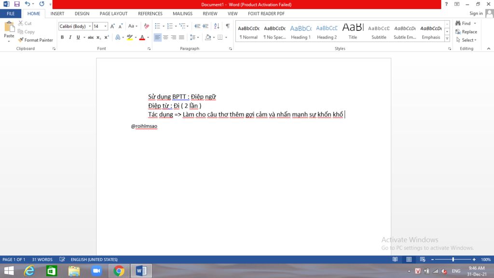Toggle Subscript formatting
The height and width of the screenshot is (278, 494).
pos(98,37)
